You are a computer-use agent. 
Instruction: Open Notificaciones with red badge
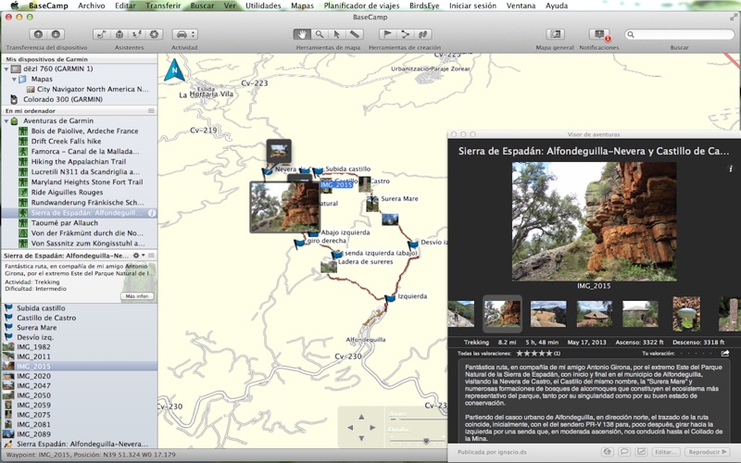coord(599,34)
